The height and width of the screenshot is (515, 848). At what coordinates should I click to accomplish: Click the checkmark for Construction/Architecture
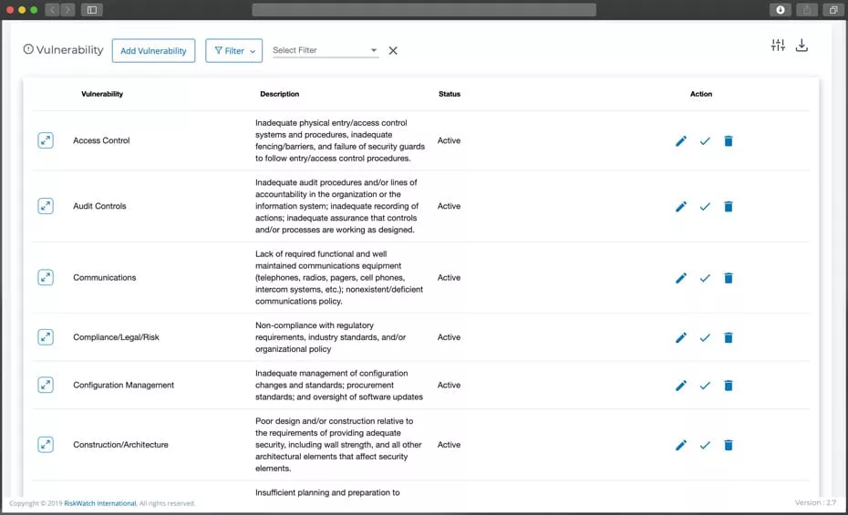[x=705, y=446]
